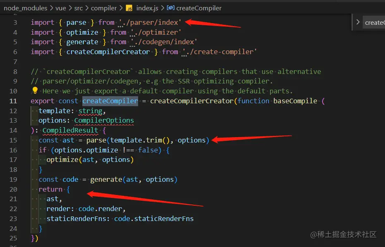Click the CompilerOptions type annotation
The image size is (385, 247).
pos(104,121)
